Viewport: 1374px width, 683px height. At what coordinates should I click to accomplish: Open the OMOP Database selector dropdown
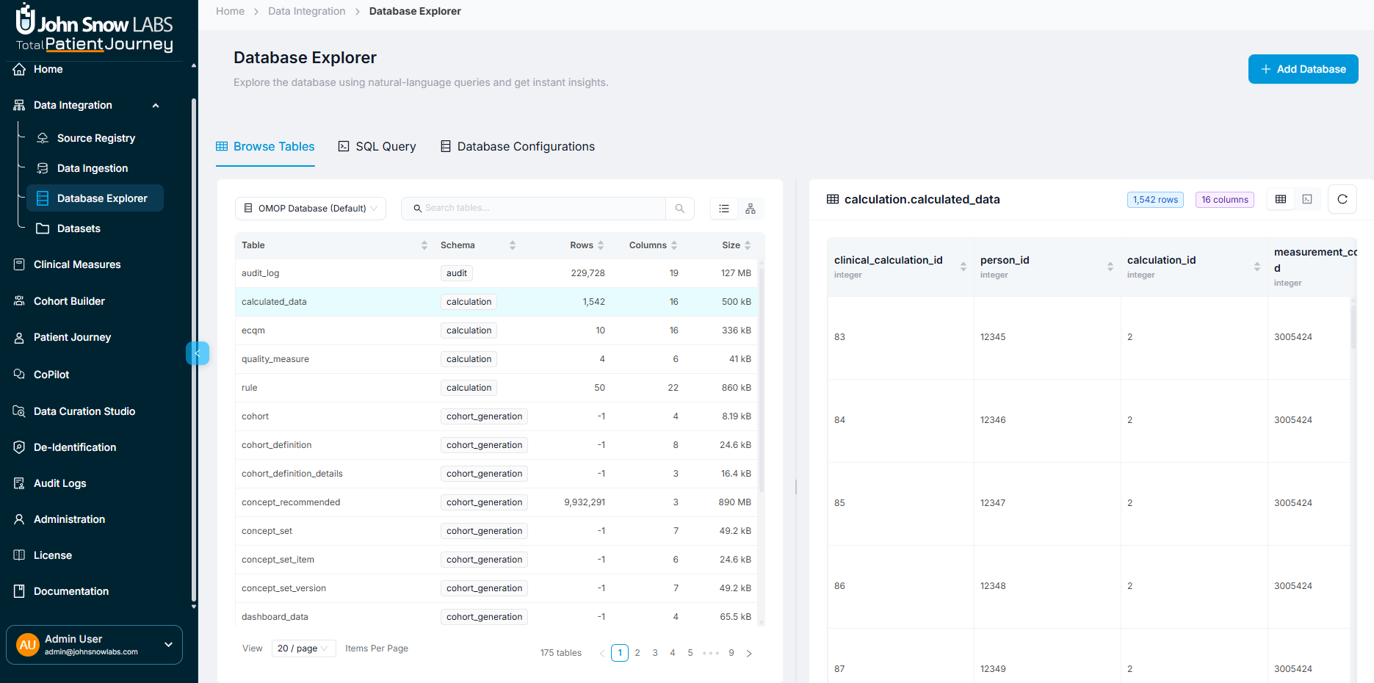tap(310, 208)
